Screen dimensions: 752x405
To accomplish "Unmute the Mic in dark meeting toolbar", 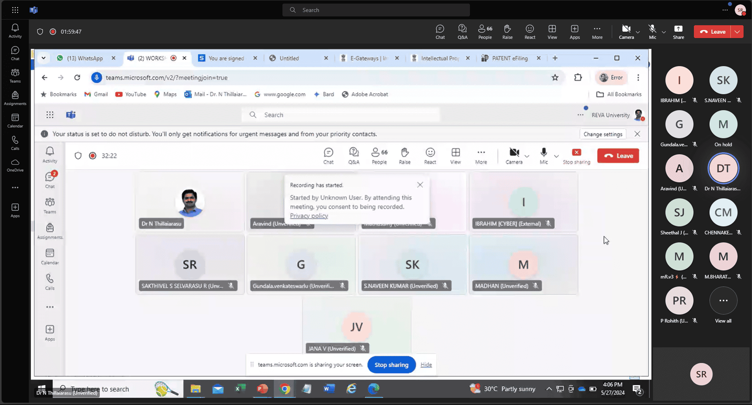I will 652,32.
